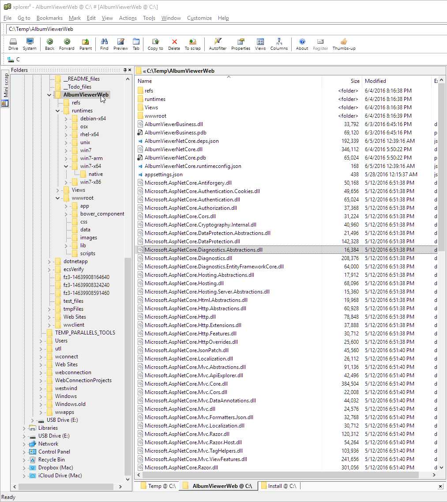
Task: Open the Views toolbar icon
Action: click(x=260, y=44)
